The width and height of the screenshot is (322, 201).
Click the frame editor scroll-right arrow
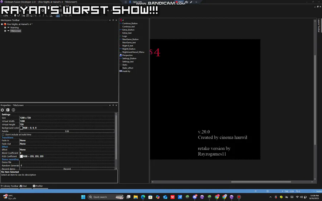pos(312,182)
